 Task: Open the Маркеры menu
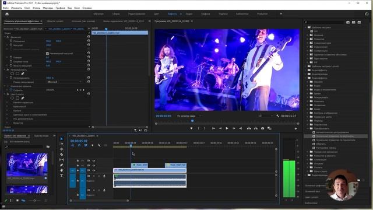(x=48, y=8)
